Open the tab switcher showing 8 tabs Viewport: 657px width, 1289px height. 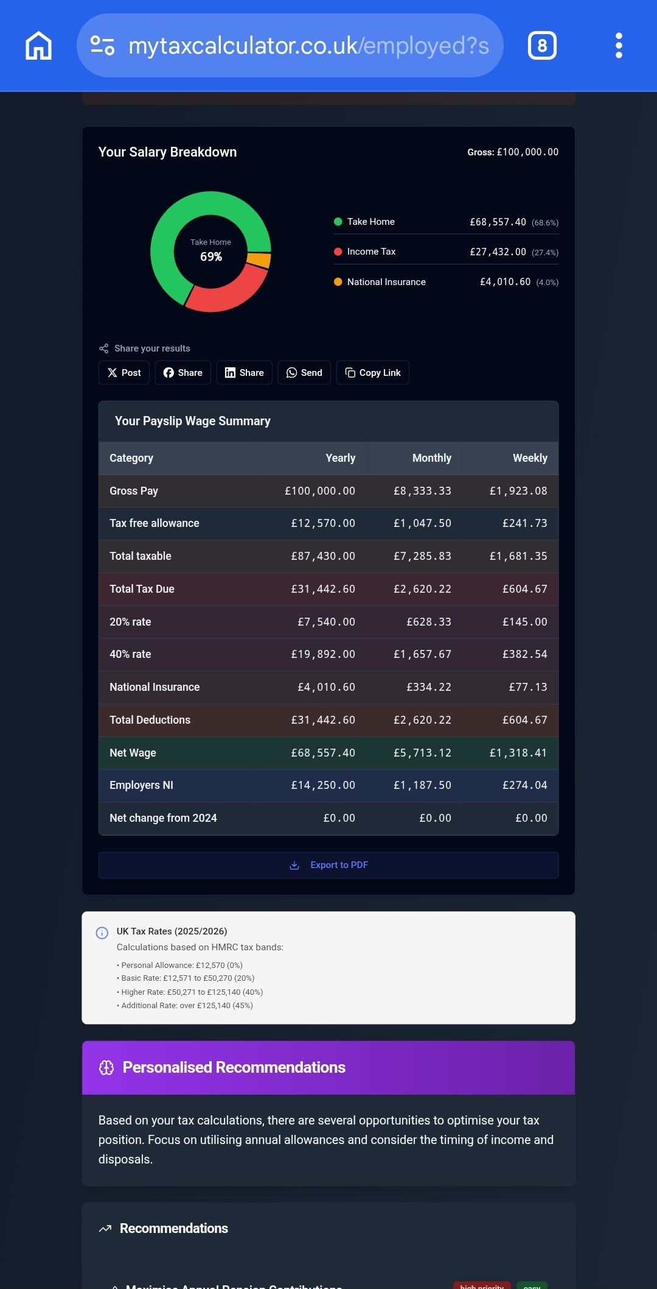point(542,46)
